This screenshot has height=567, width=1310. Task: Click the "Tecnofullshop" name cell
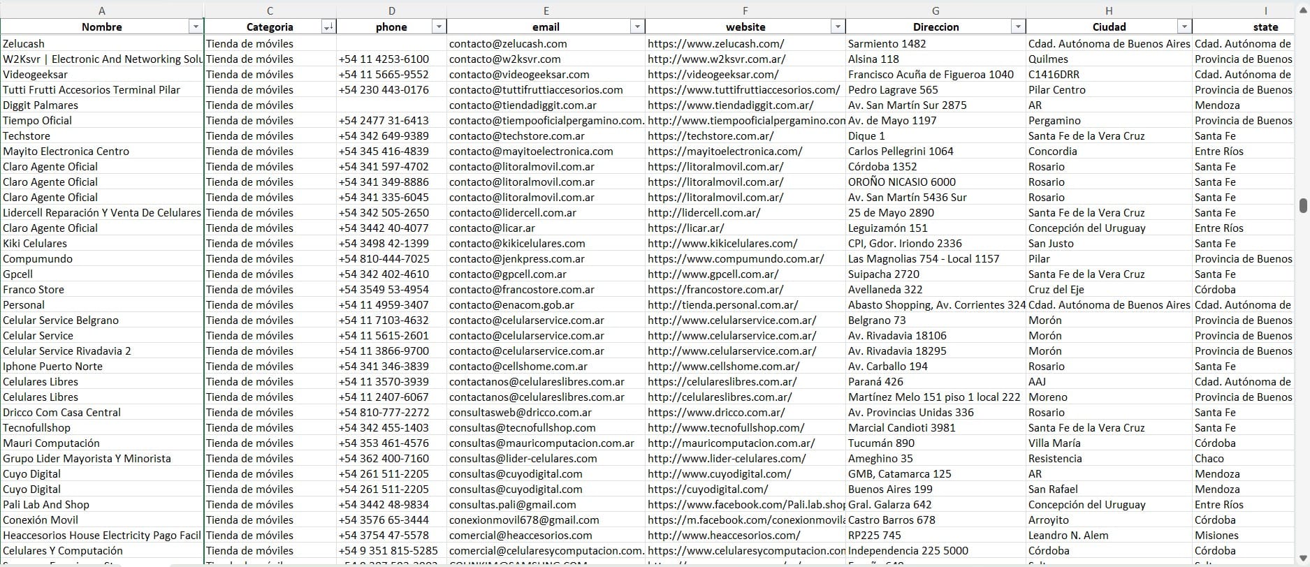102,427
